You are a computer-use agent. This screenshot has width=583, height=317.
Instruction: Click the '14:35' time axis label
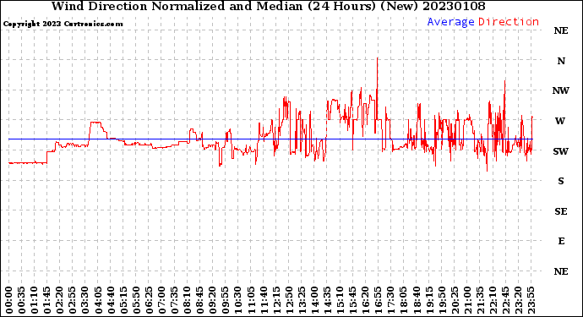point(327,300)
